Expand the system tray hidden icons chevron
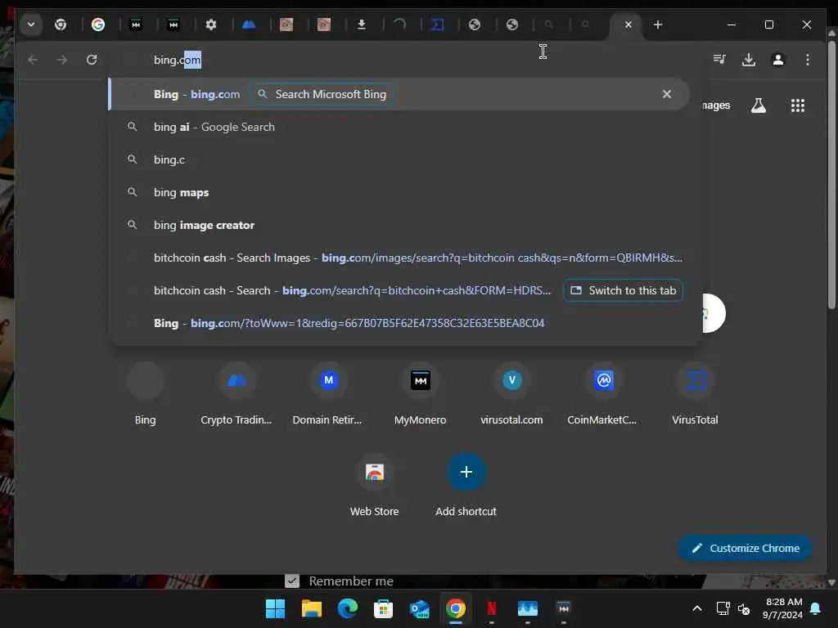838x628 pixels. tap(697, 608)
